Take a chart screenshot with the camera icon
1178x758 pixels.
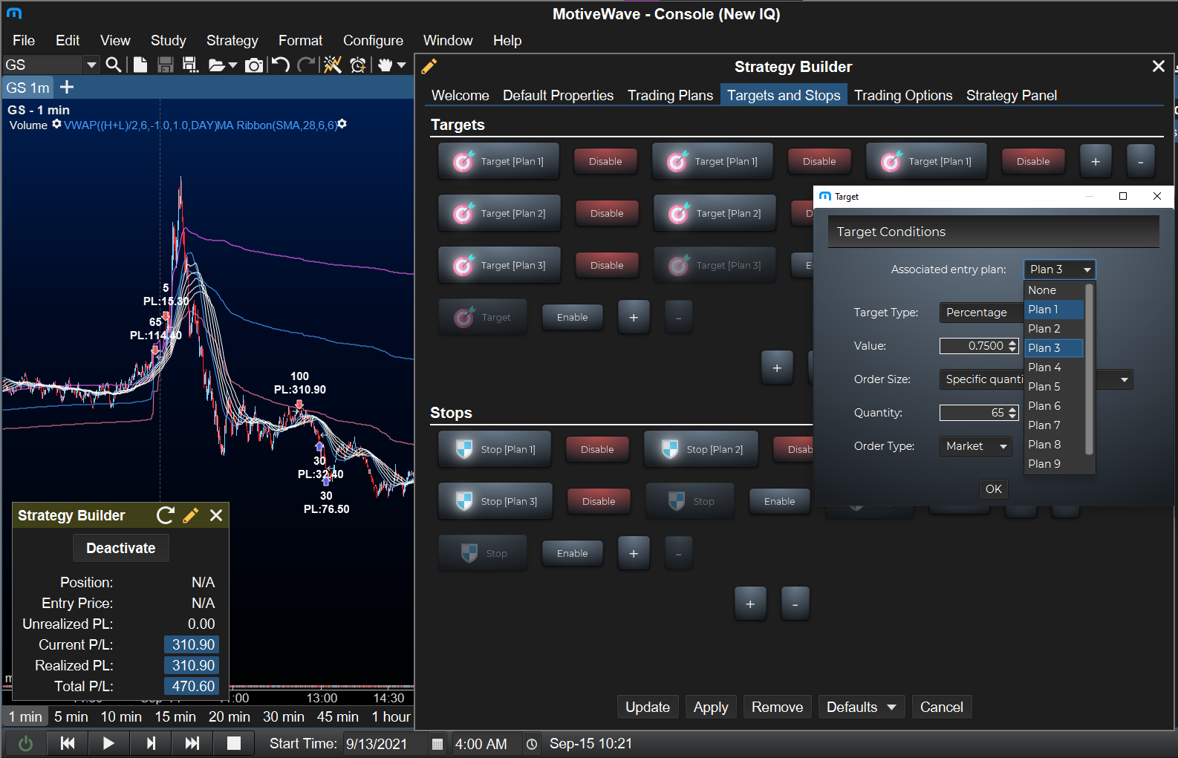point(254,65)
